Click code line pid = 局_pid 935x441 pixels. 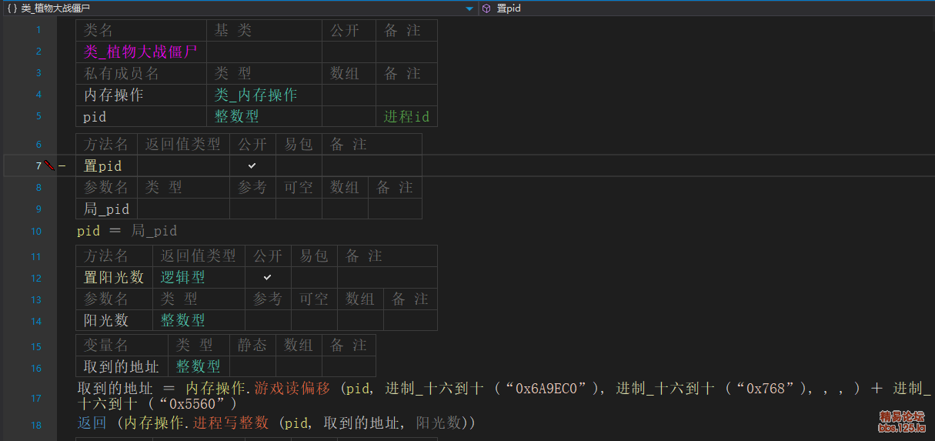click(127, 231)
